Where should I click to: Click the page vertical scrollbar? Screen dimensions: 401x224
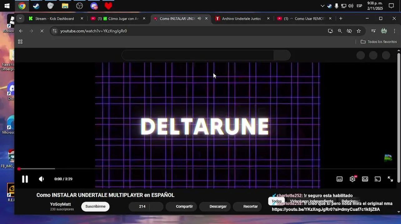[399, 118]
